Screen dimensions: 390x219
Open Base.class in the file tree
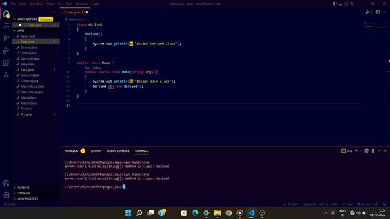(x=36, y=36)
